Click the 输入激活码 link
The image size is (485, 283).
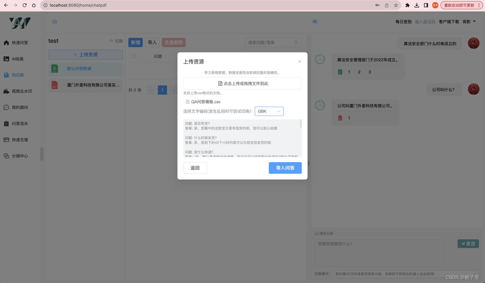point(425,22)
